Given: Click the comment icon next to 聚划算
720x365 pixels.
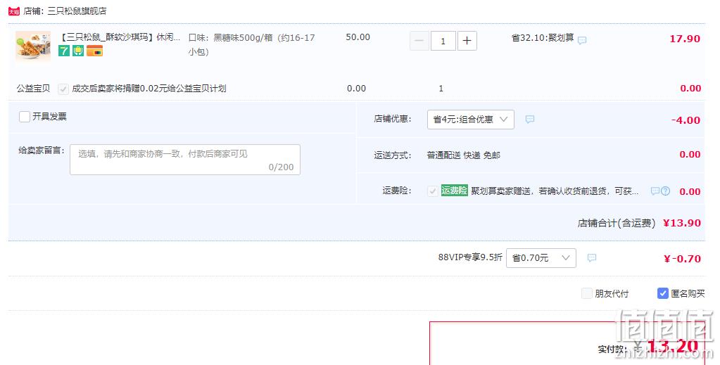Looking at the screenshot, I should point(582,40).
